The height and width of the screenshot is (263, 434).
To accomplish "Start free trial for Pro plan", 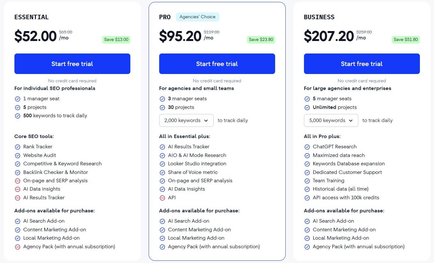I will coord(217,64).
